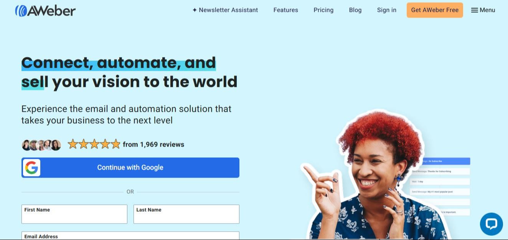Open the Features menu item
The height and width of the screenshot is (240, 508).
click(285, 10)
